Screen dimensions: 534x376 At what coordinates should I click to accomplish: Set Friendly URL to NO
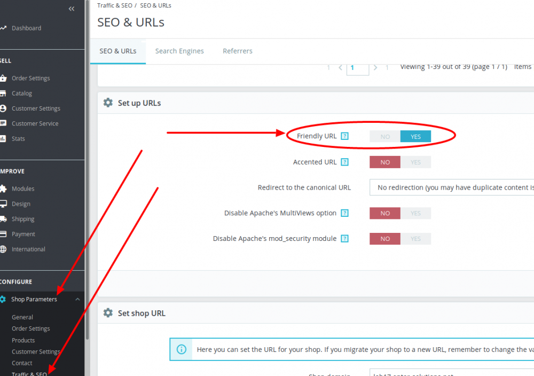coord(385,137)
